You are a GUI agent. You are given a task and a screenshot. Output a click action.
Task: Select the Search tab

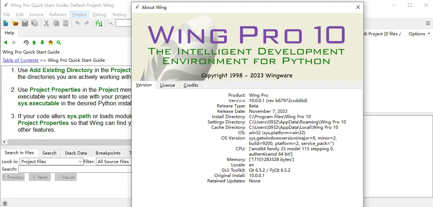[49, 153]
